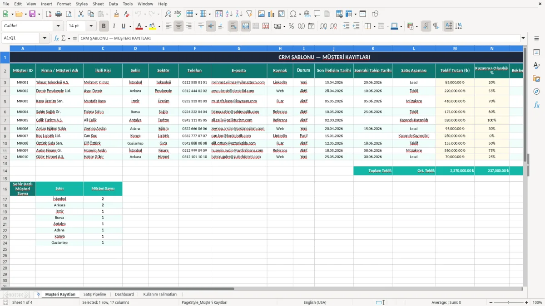Click the Sort Ascending icon
Screen dimensions: 545x306
229,14
